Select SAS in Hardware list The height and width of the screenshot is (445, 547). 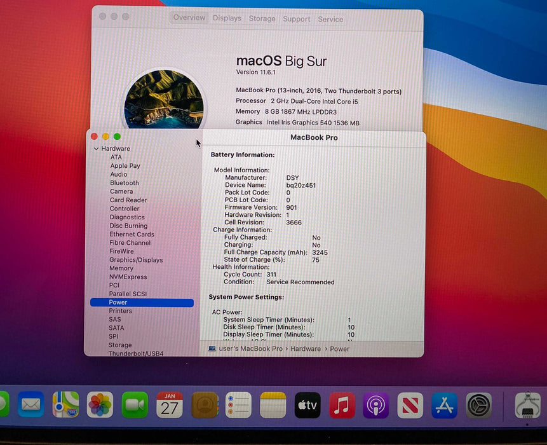click(115, 319)
